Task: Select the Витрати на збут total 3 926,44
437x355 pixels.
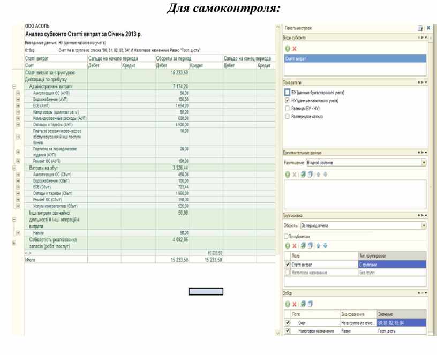Action: click(x=180, y=168)
